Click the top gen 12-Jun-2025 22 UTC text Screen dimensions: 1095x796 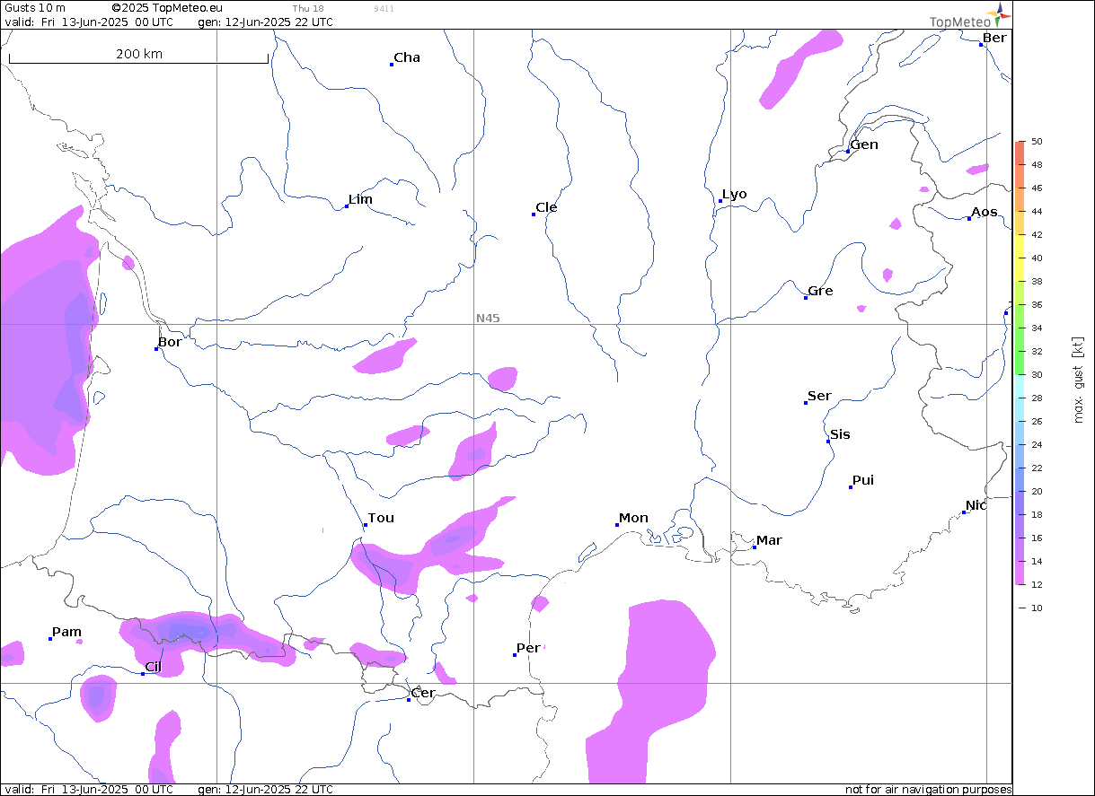click(265, 22)
